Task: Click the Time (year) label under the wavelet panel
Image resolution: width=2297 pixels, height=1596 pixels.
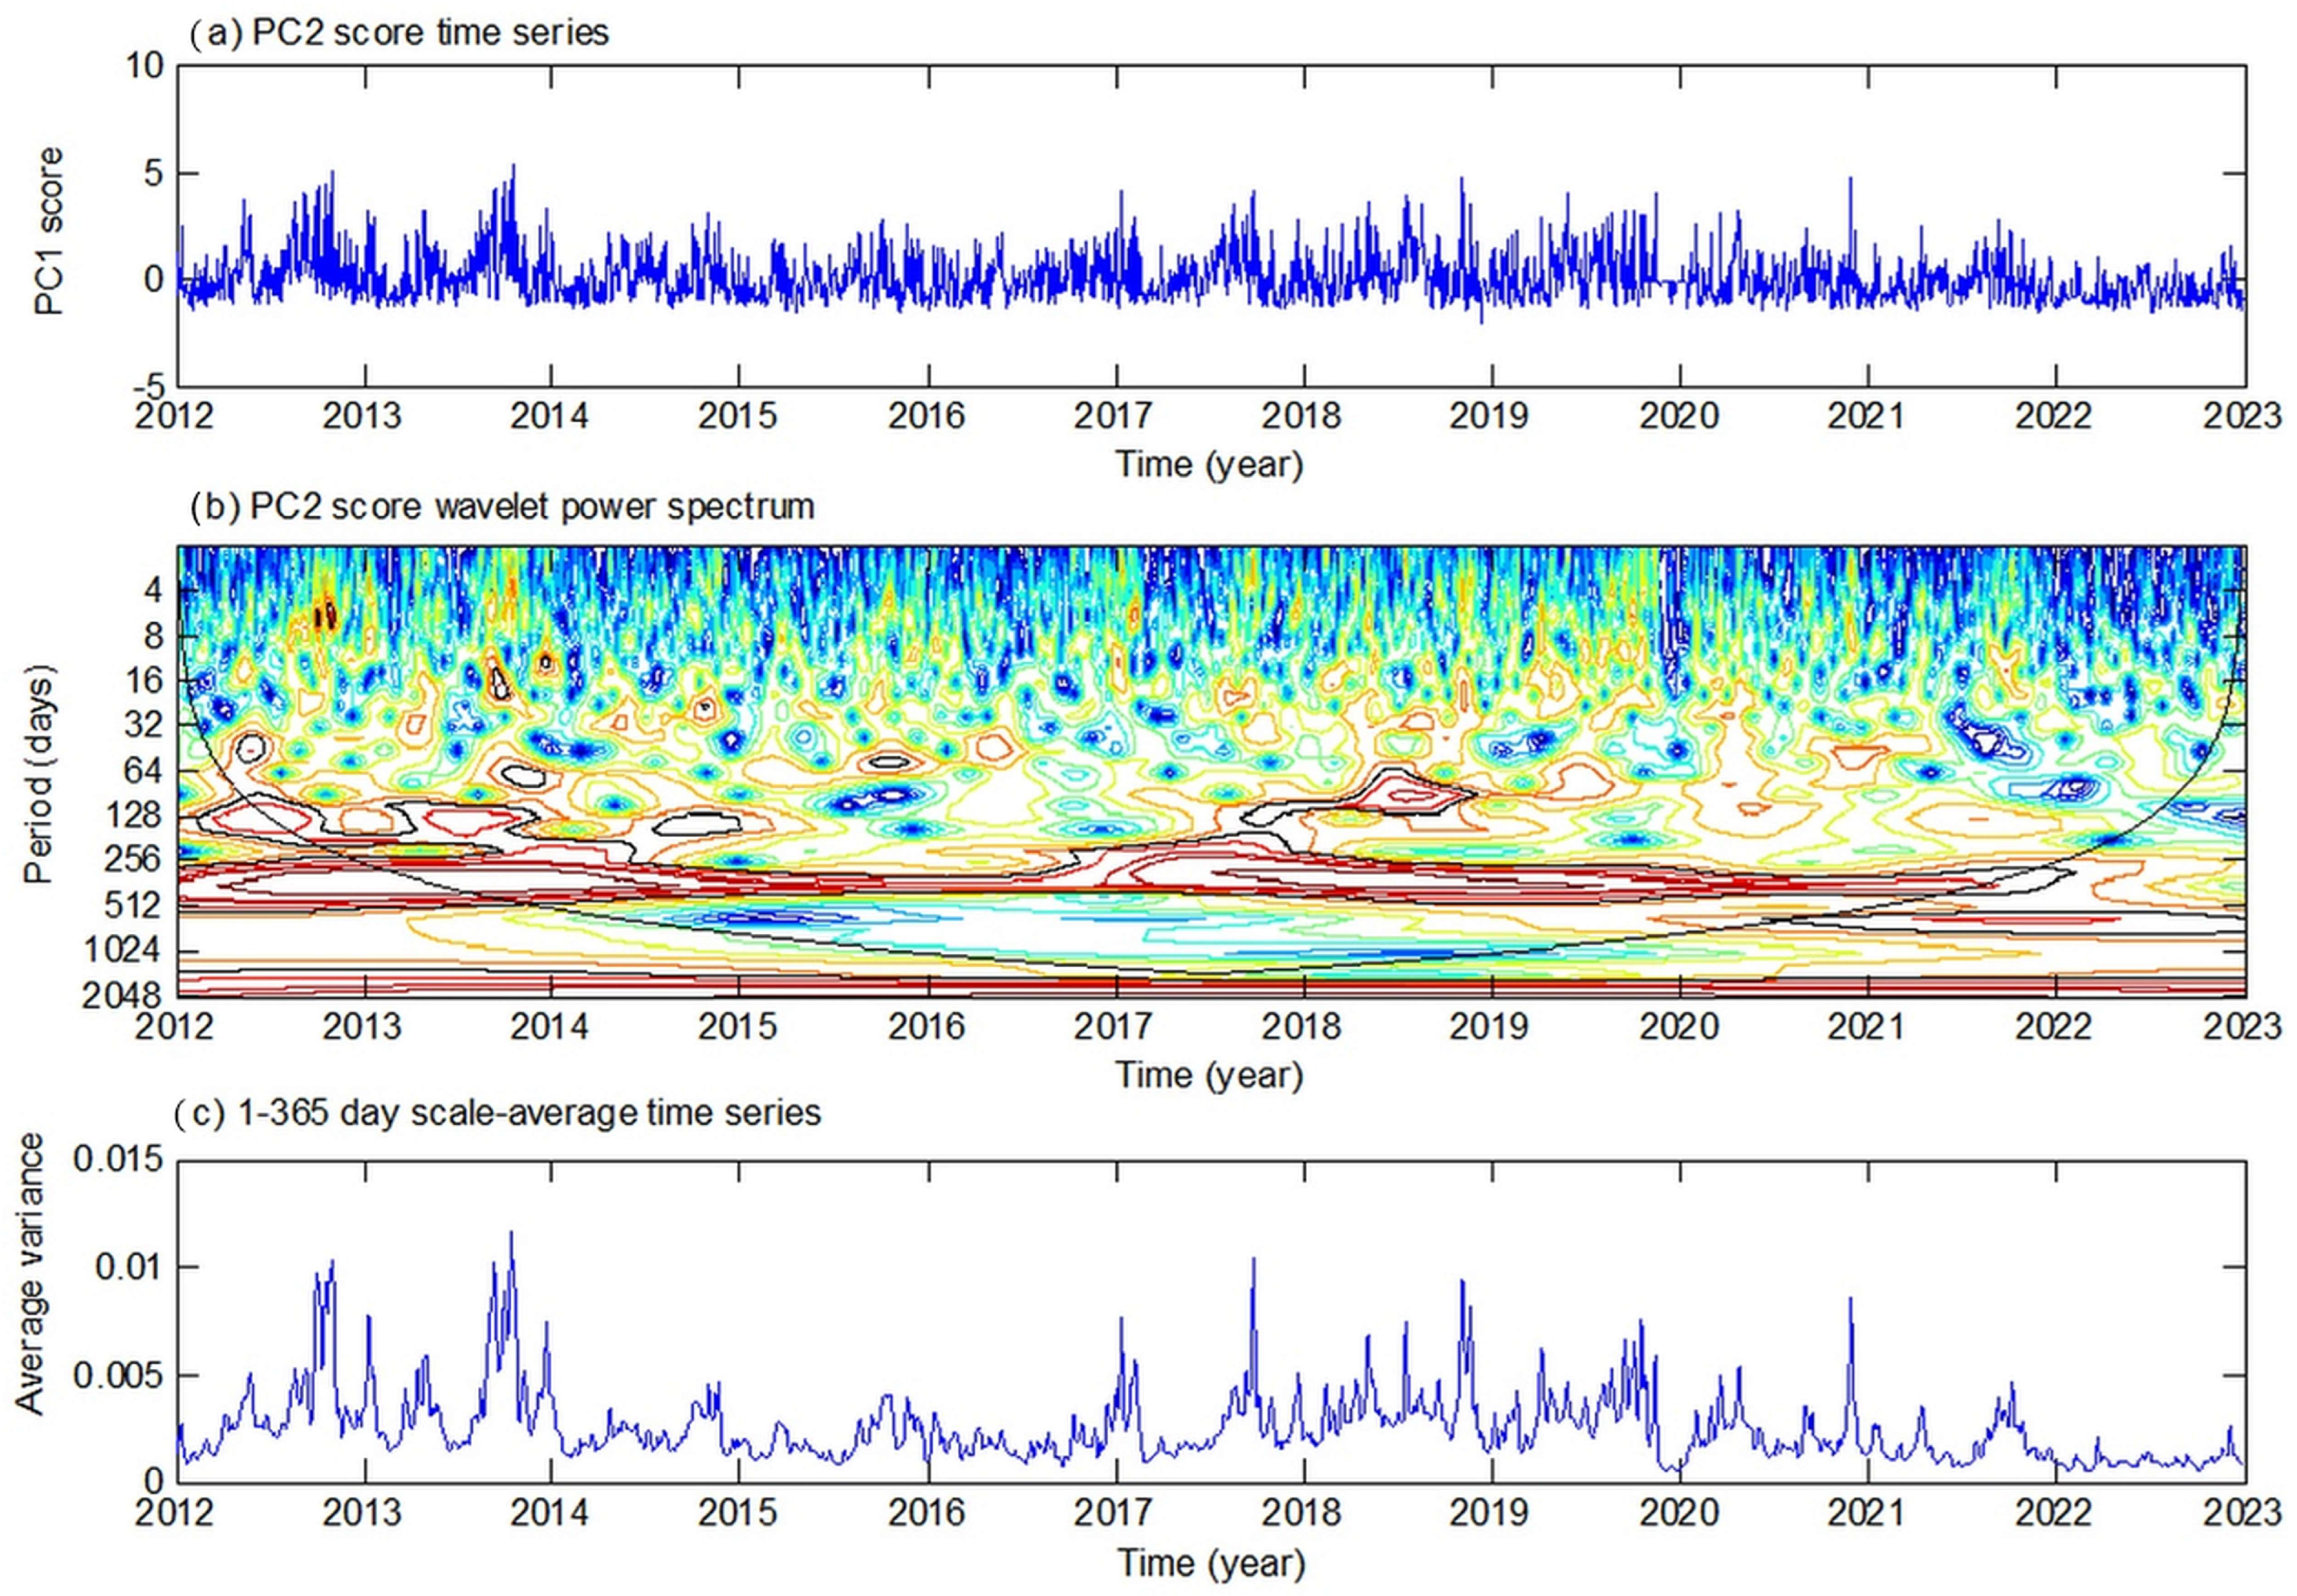Action: coord(1209,1075)
